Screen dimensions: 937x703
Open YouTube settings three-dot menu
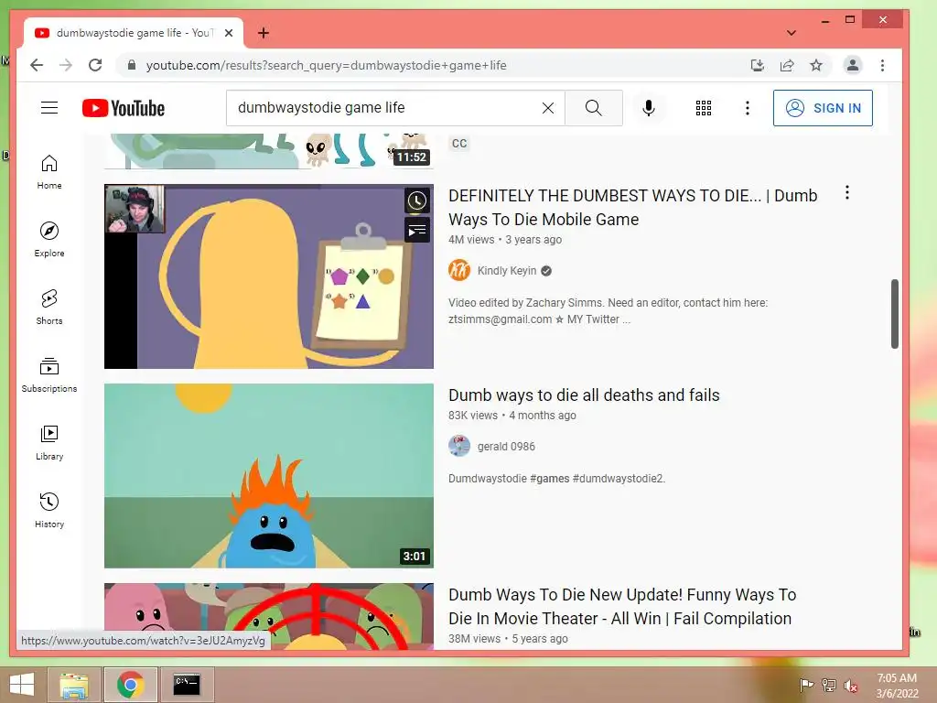[x=747, y=108]
